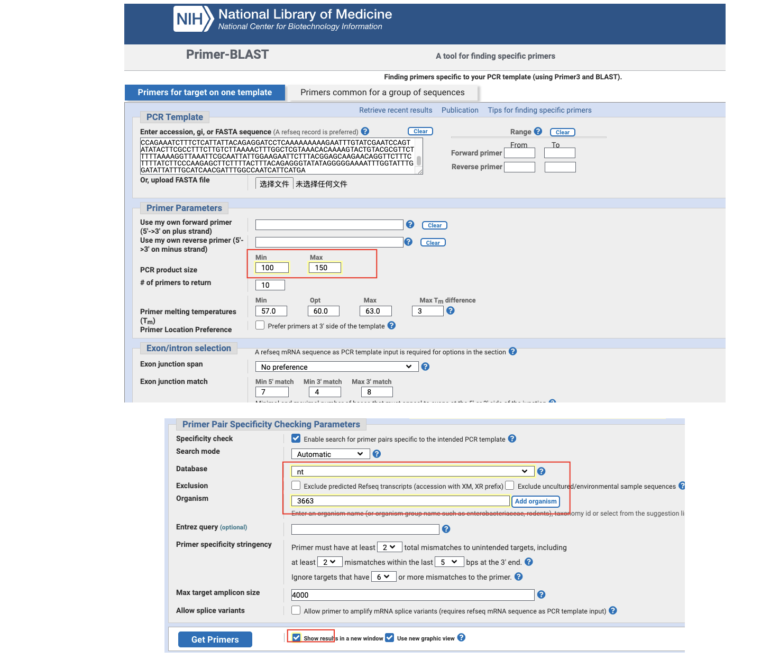Screen dimensions: 770x659
Task: Click the Min 5' match field
Action: tap(272, 392)
